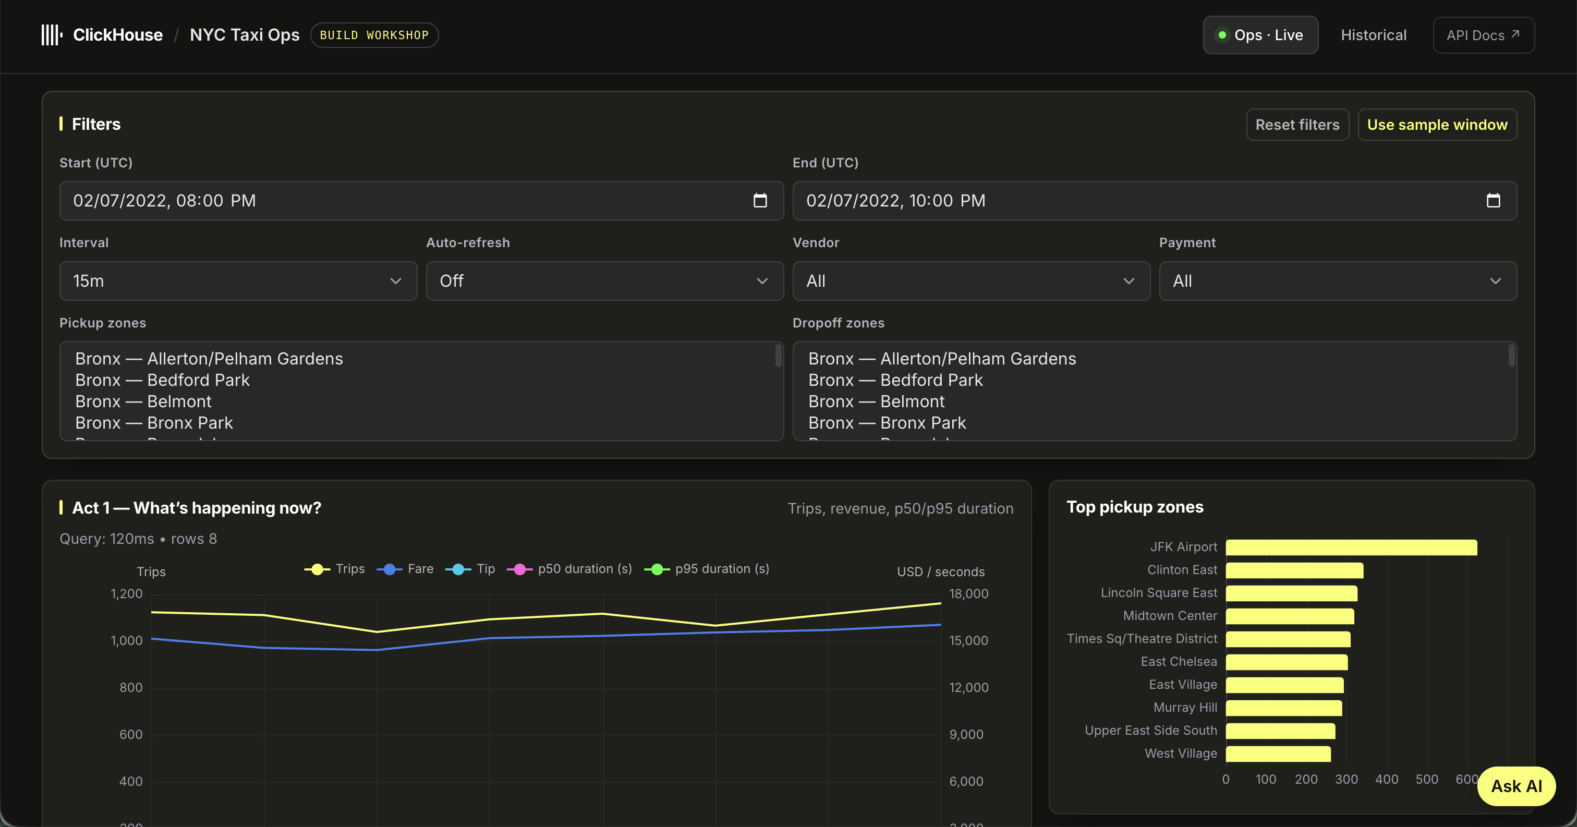The image size is (1577, 827).
Task: Toggle the Fare series legend marker
Action: (x=390, y=569)
